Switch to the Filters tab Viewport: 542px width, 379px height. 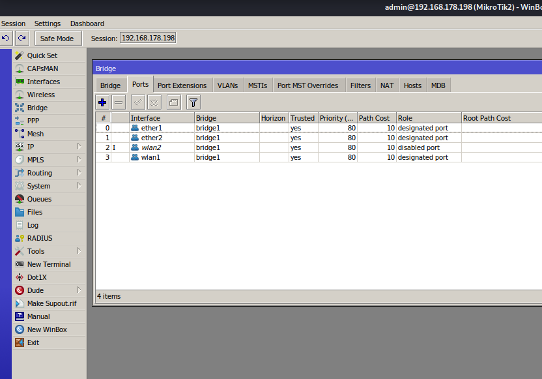[x=360, y=85]
